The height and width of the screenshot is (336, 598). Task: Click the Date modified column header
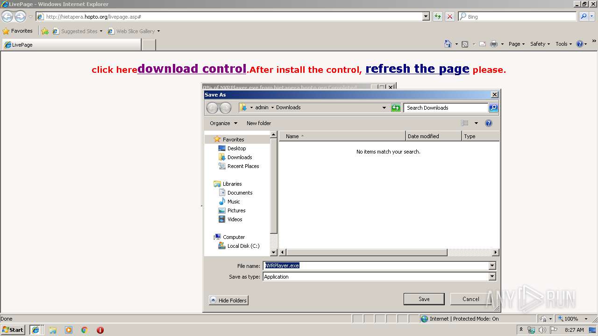[x=434, y=136]
